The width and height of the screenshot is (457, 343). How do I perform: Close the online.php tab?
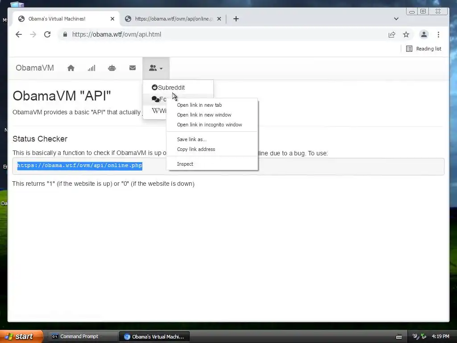point(219,19)
